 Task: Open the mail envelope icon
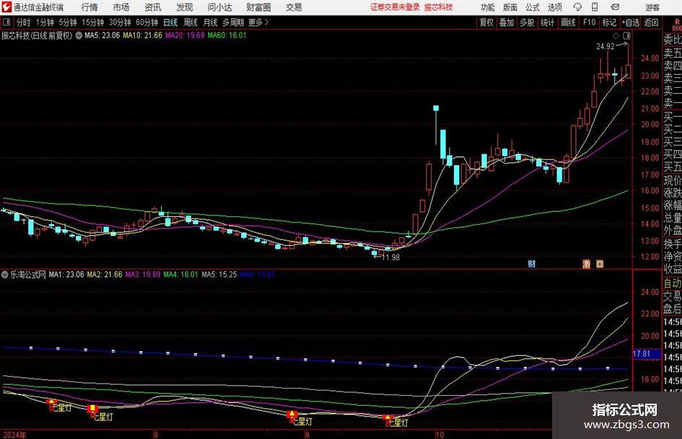coord(615,7)
